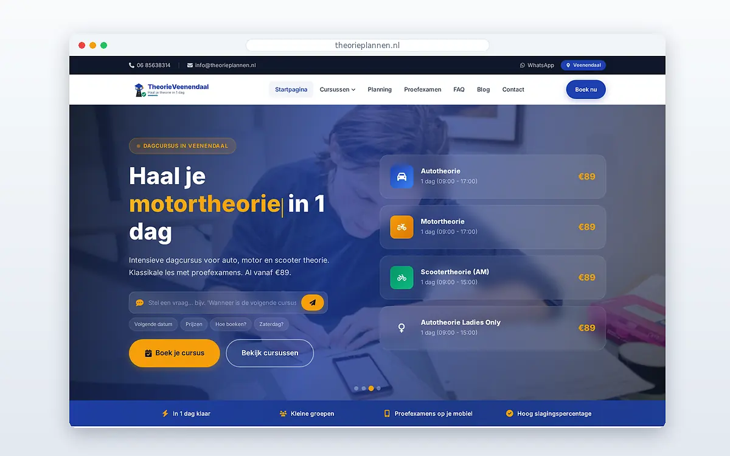
Task: Click the phone number 06 85638314
Action: click(x=153, y=65)
